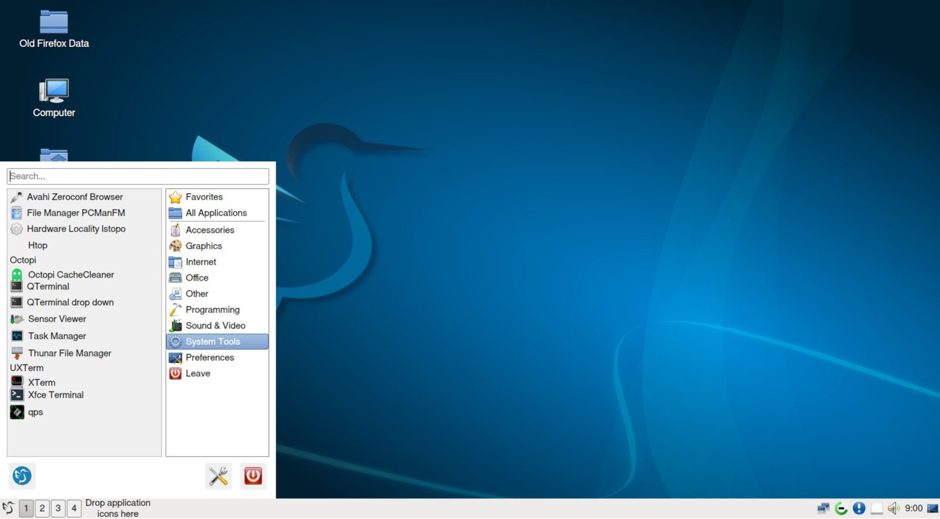Click the volume speaker icon in system tray

tap(893, 508)
